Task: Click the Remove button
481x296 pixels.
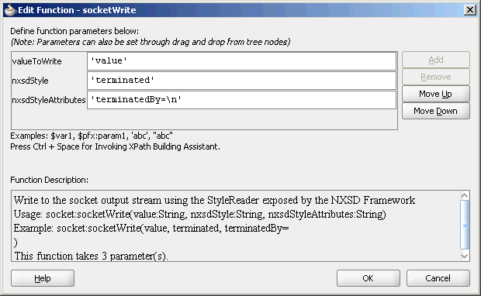Action: (436, 77)
